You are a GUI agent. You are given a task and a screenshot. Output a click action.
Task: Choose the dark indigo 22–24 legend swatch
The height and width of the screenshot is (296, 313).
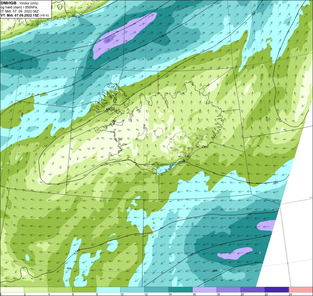277,289
